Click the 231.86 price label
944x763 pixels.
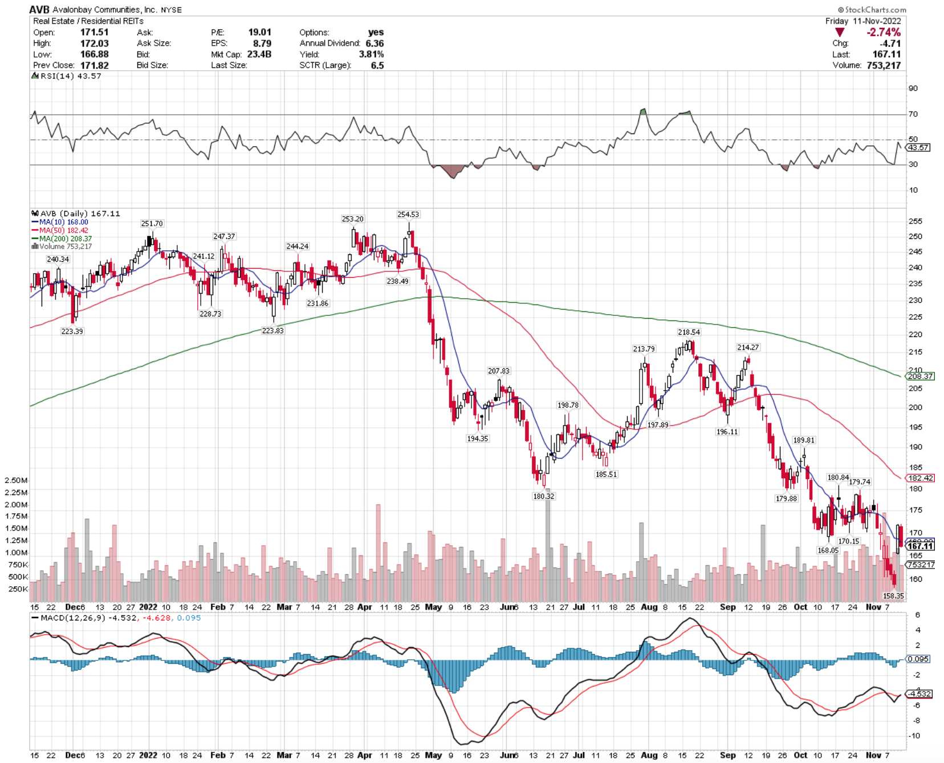[318, 303]
